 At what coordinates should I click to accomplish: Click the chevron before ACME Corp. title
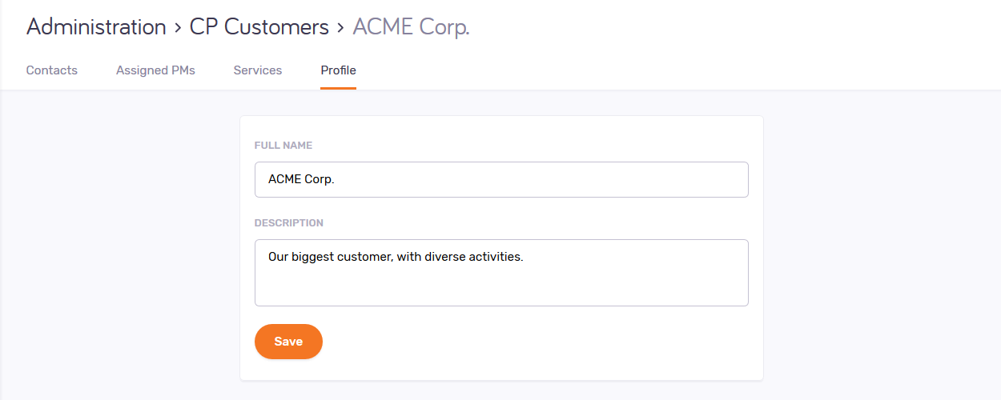(341, 28)
